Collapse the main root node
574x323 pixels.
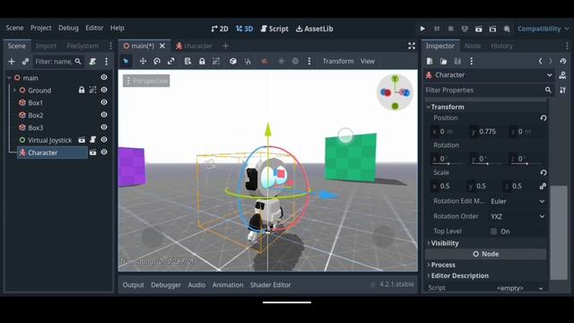[x=9, y=78]
